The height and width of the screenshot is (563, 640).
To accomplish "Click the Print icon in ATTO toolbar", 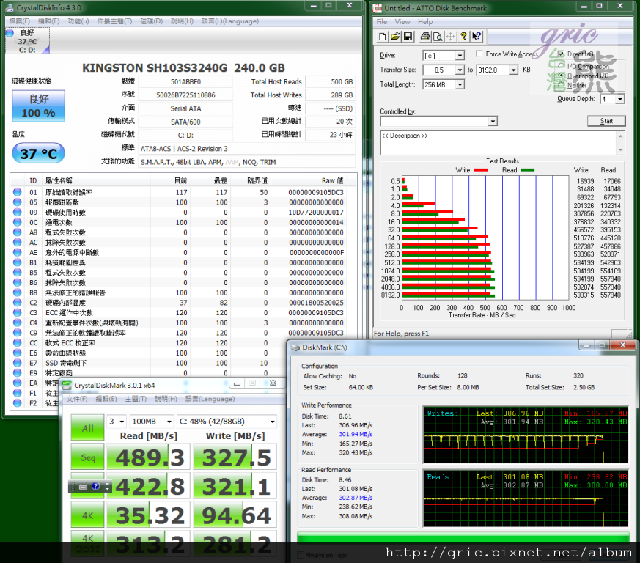I will [424, 36].
